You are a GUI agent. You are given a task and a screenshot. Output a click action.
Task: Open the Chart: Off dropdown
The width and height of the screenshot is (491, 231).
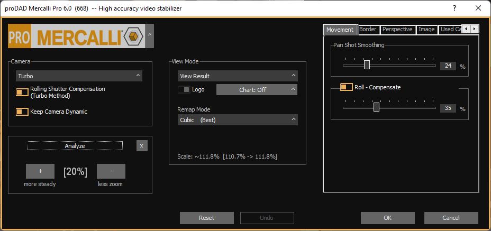point(257,90)
